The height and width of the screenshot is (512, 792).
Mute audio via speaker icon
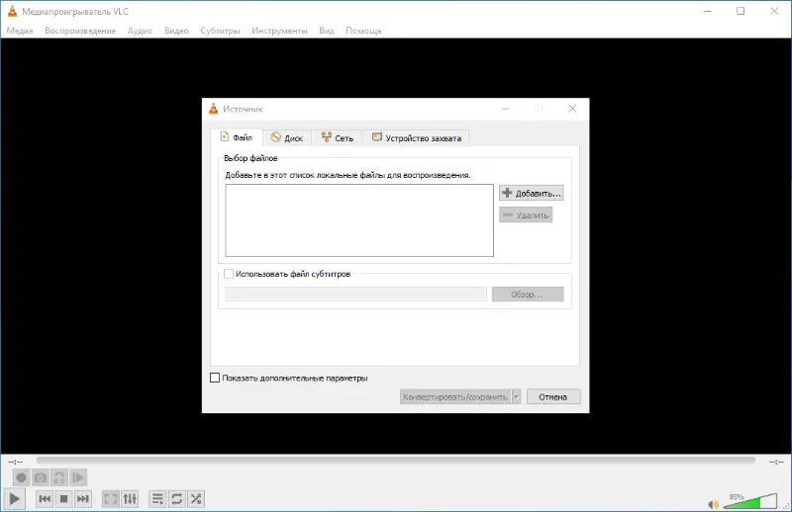714,501
